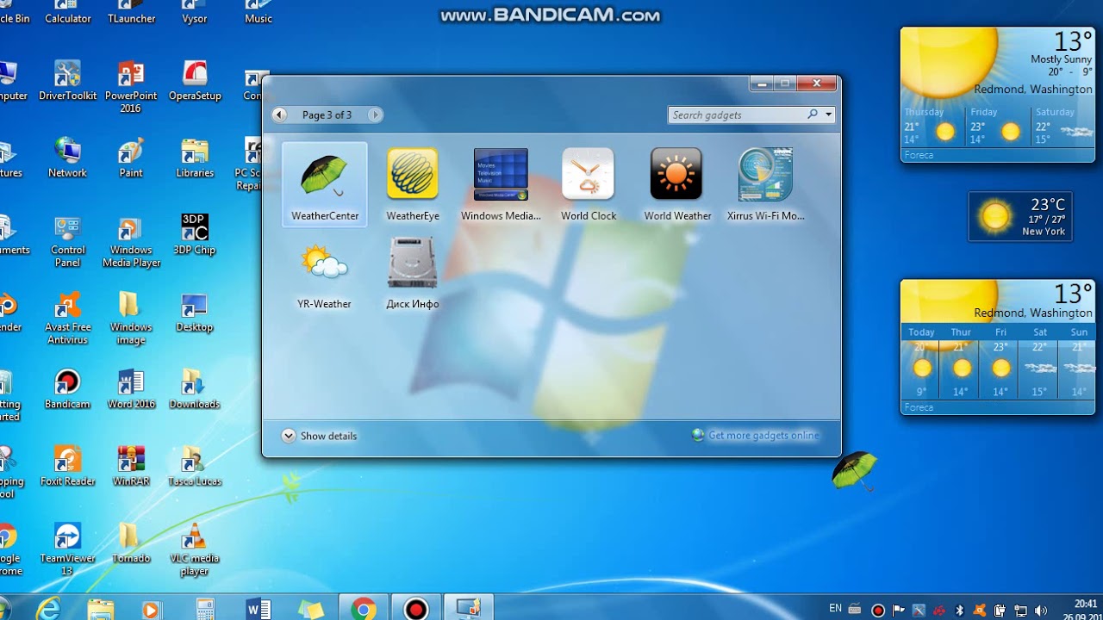The height and width of the screenshot is (620, 1103).
Task: Click the umbrella WeatherCenter gadget on desktop
Action: tap(854, 471)
